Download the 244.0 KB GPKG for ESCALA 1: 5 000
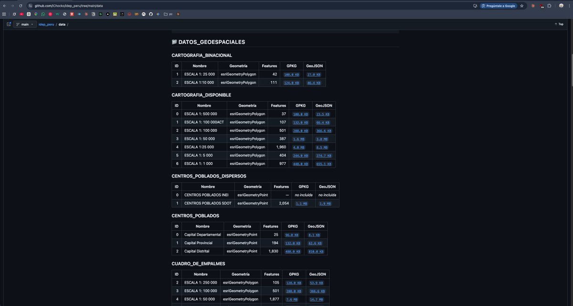This screenshot has width=573, height=306. tap(300, 155)
